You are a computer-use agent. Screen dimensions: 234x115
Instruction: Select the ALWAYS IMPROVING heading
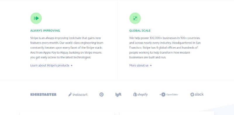(45, 31)
